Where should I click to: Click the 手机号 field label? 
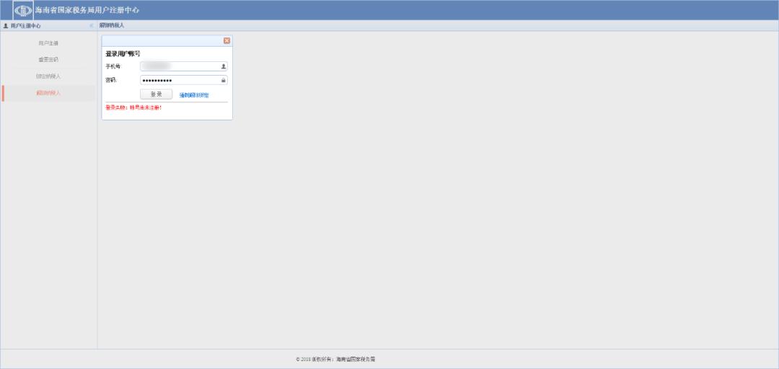113,66
